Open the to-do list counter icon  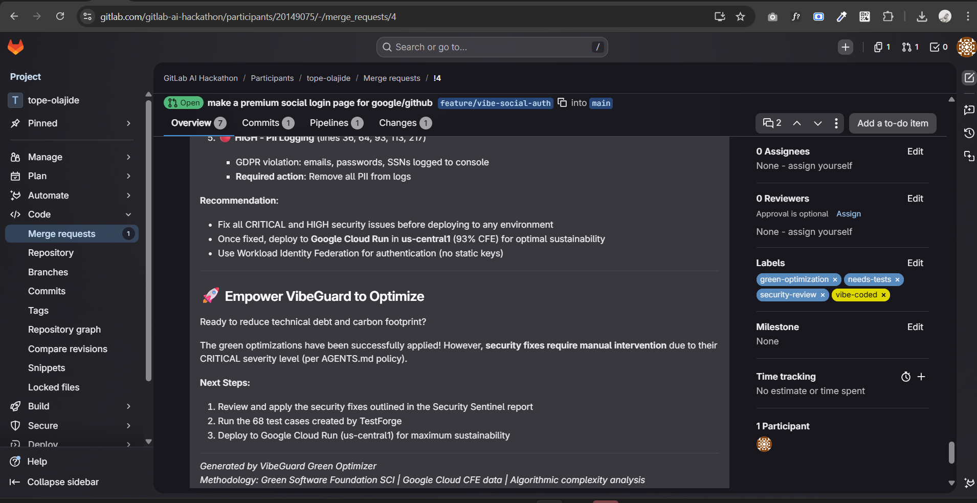pos(939,47)
